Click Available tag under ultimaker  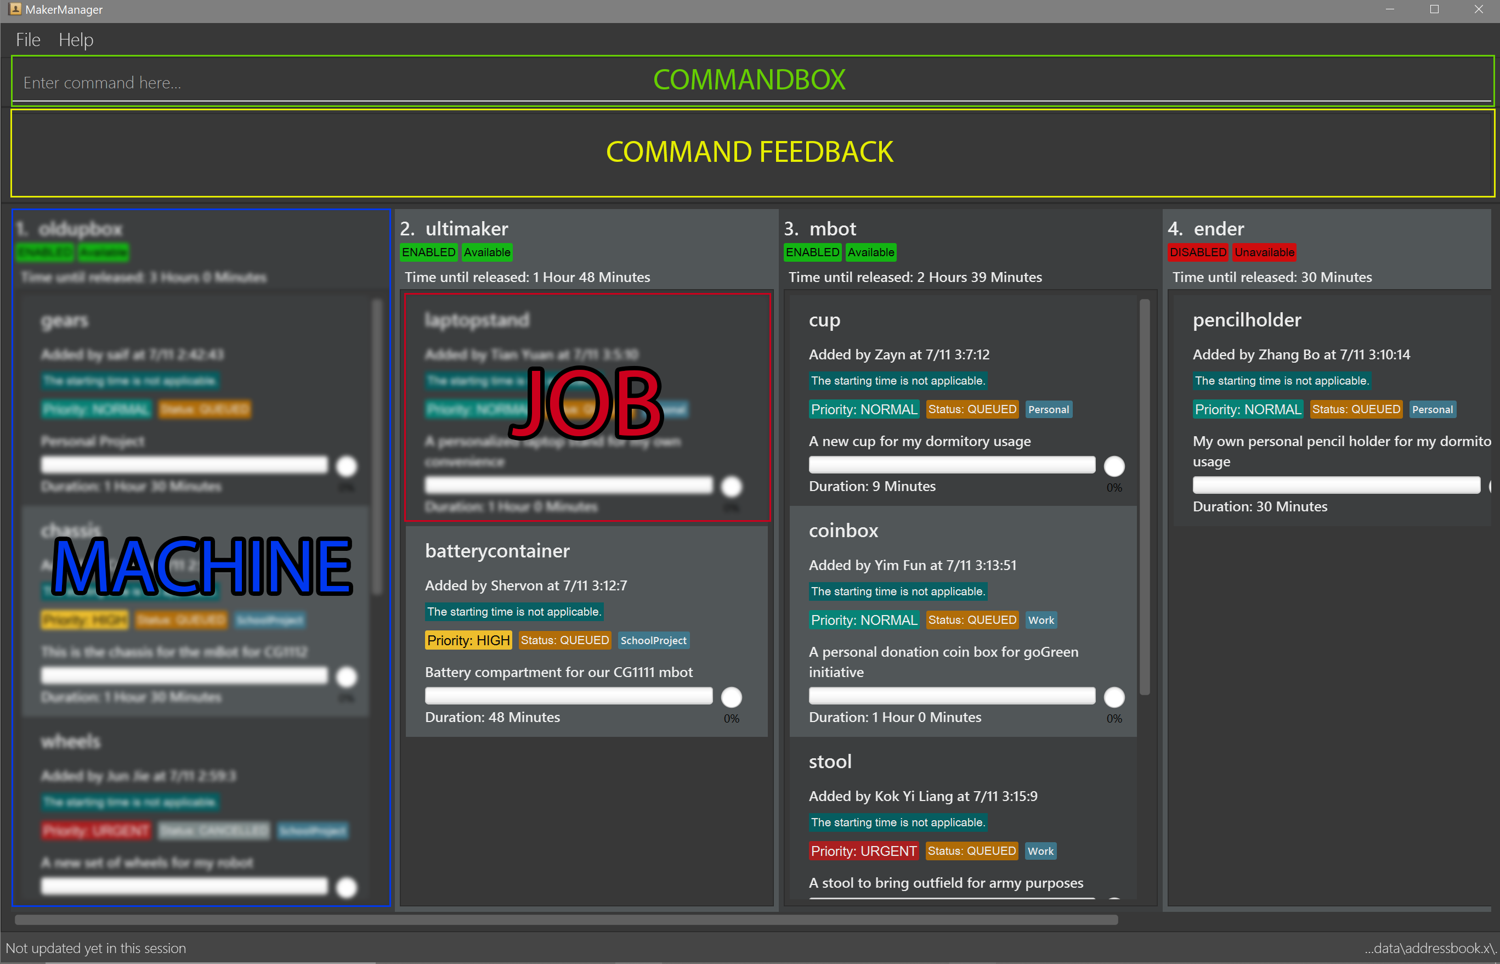tap(487, 252)
